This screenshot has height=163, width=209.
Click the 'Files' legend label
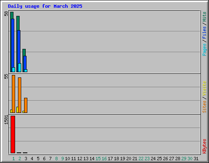tap(204, 32)
